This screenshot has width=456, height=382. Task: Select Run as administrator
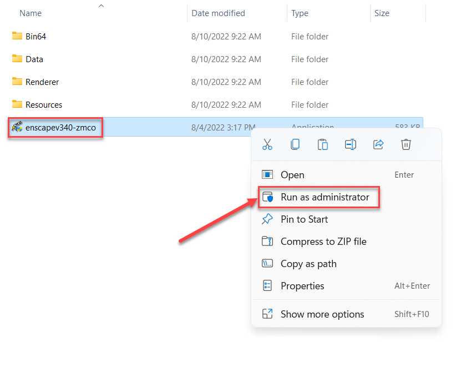[325, 197]
